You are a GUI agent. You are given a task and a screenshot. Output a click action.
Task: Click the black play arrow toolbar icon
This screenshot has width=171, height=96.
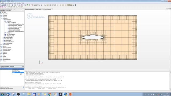click(x=11, y=5)
